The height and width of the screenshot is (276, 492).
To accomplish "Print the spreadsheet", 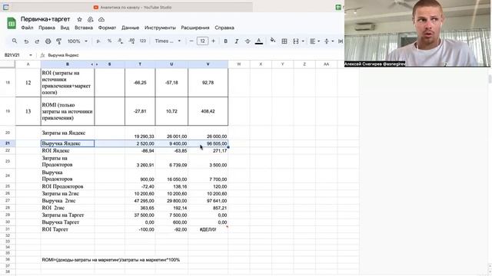I will pyautogui.click(x=48, y=41).
